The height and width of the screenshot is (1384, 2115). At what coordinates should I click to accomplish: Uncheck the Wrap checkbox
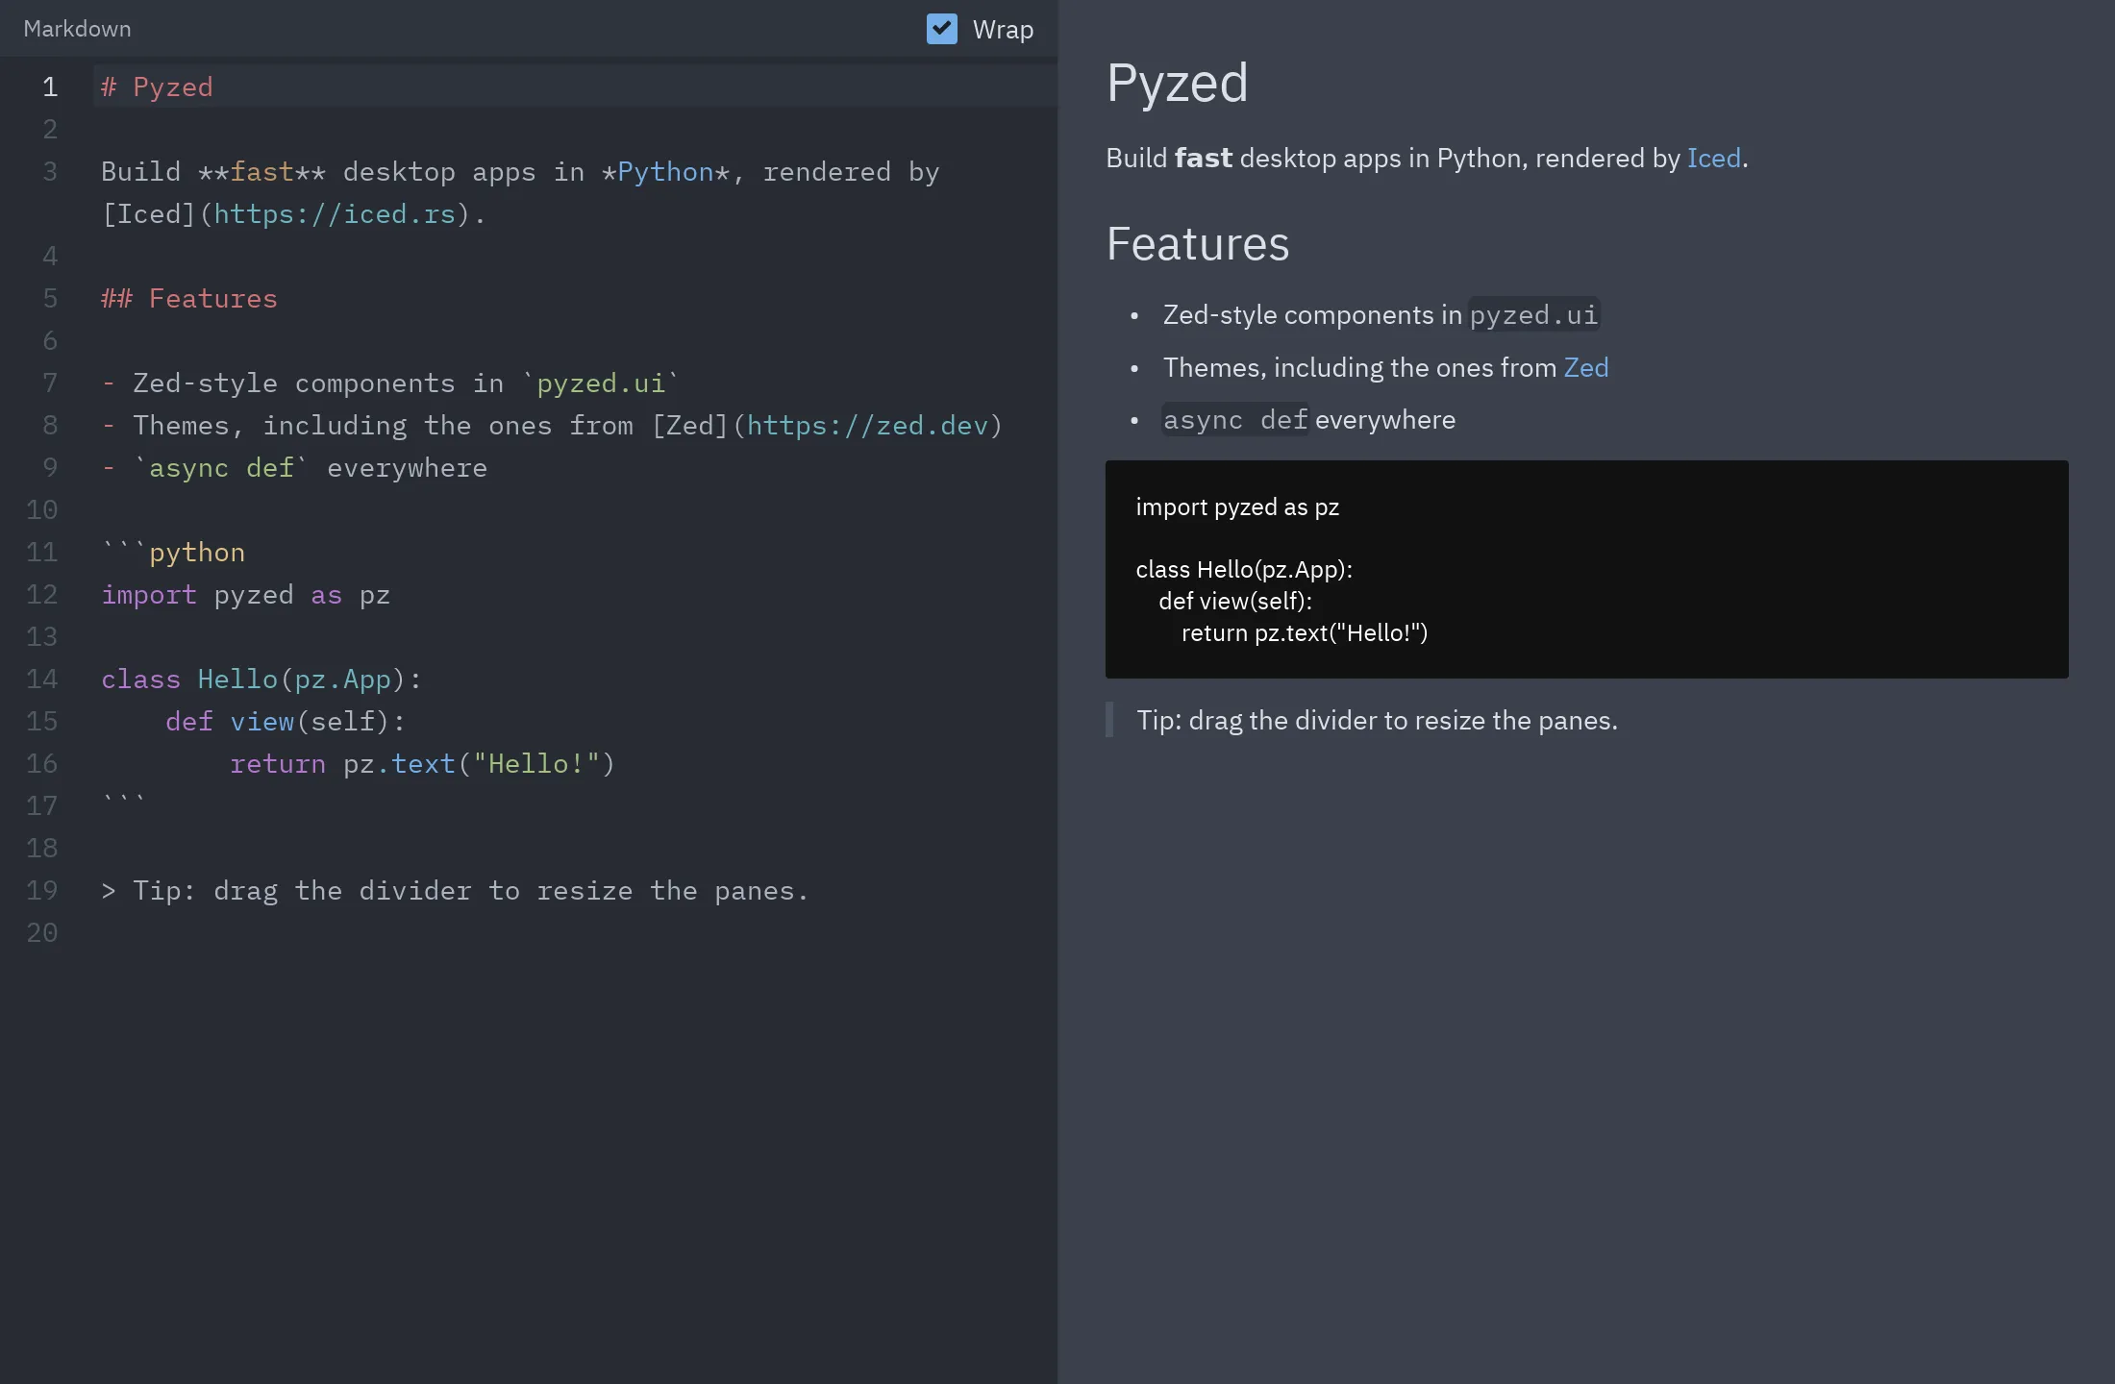coord(941,29)
